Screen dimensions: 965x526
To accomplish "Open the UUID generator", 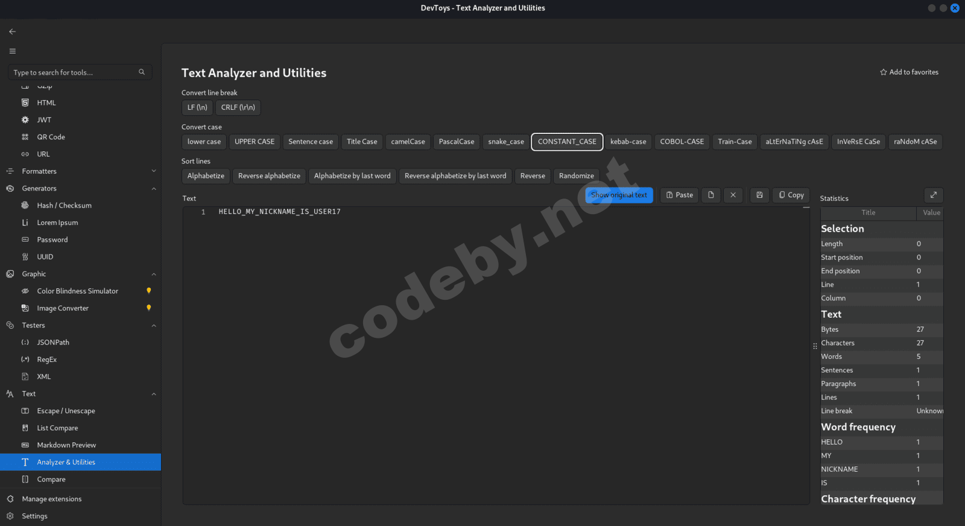I will [x=81, y=257].
